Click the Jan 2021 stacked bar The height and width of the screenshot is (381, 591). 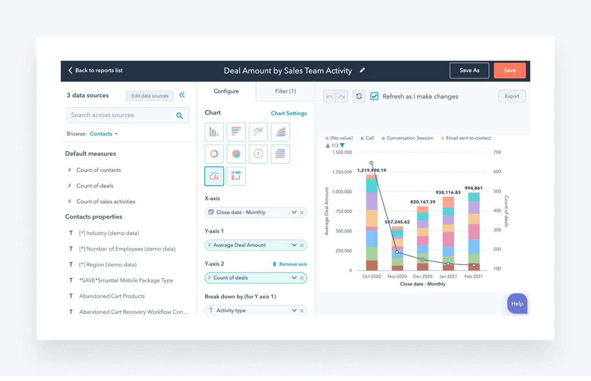[448, 234]
